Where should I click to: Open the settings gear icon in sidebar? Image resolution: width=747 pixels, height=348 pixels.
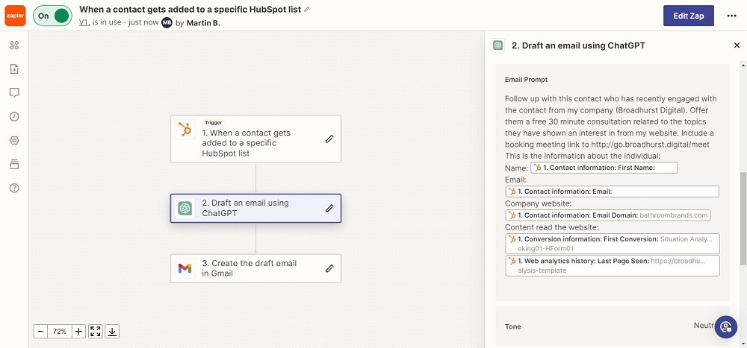pos(14,140)
